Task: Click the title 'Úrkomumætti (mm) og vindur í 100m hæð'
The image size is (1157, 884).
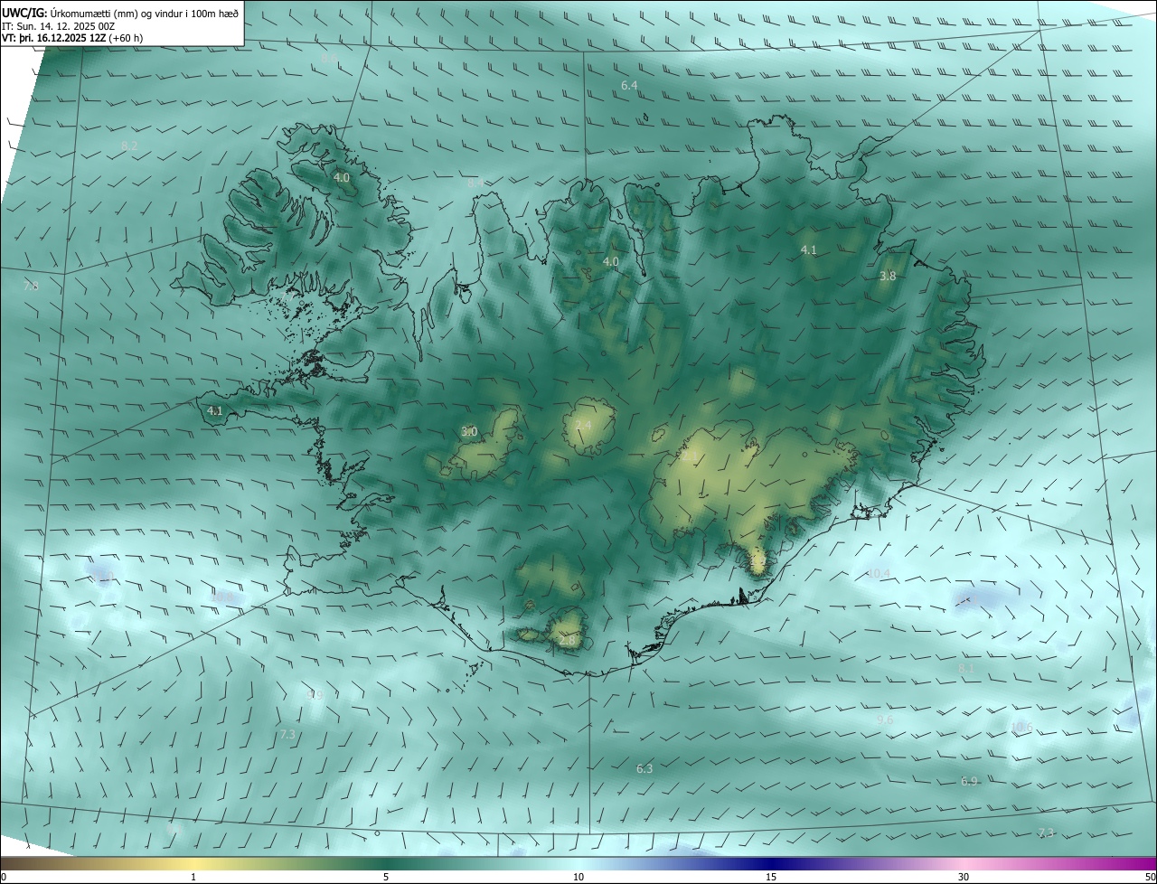Action: 145,12
